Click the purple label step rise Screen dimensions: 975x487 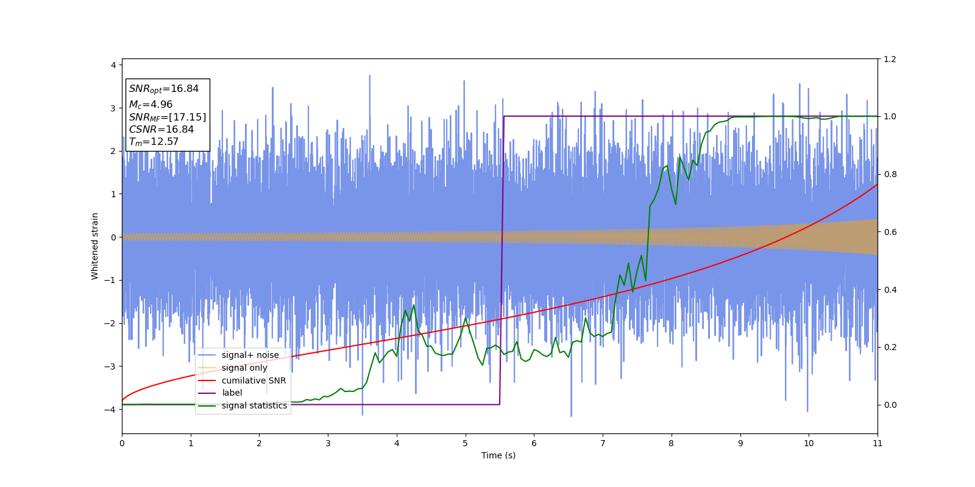tap(502, 261)
